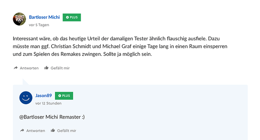
Task: Click the reply arrow icon under Bartloser Michi's comment
Action: [x=15, y=68]
